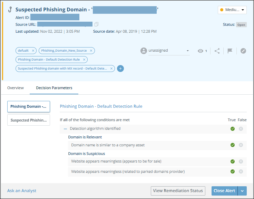Open the Ask an Analyst link

click(22, 191)
